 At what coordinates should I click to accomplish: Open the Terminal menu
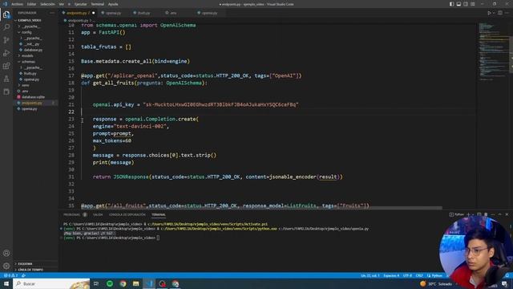click(x=98, y=4)
